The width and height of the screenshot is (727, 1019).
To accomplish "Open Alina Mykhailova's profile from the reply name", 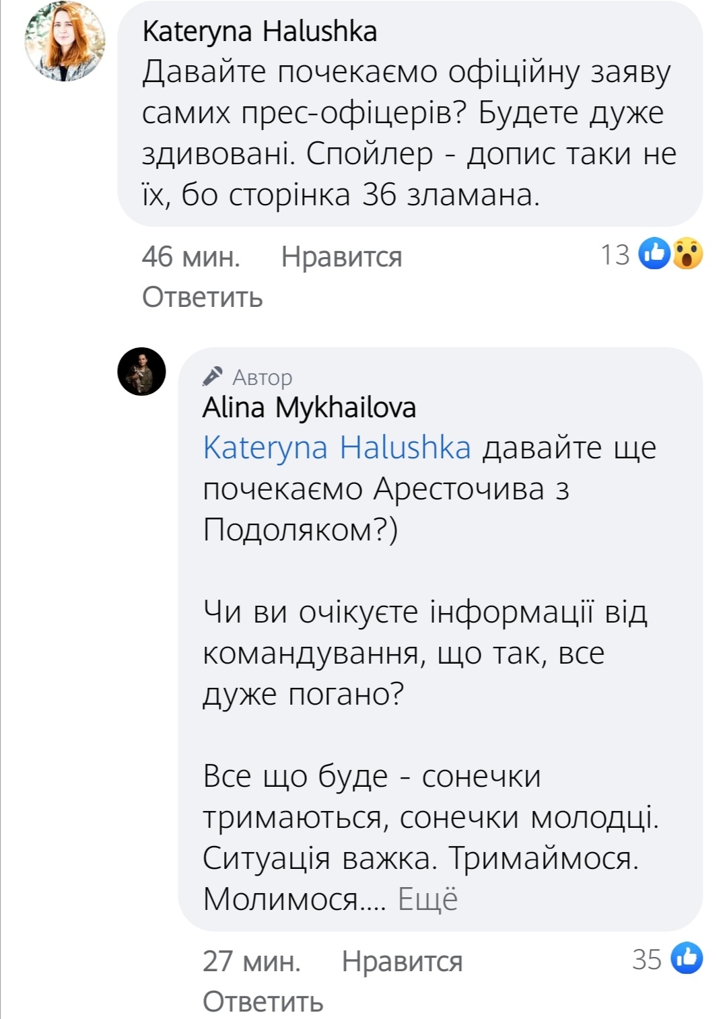I will coord(309,408).
